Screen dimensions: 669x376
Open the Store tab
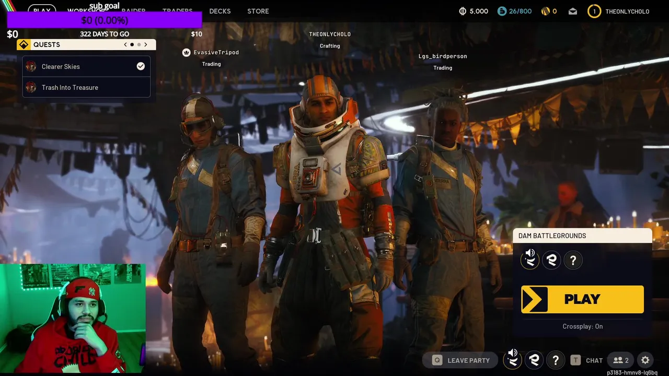(258, 11)
